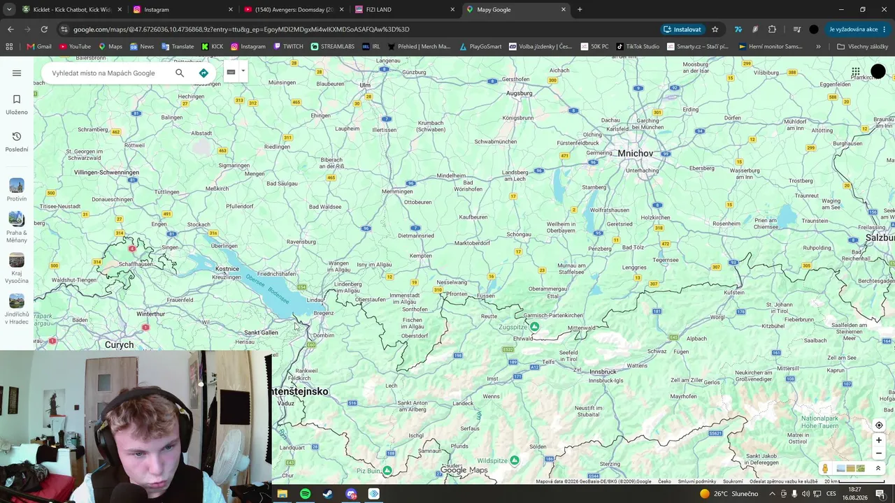
Task: Open the browser extensions puzzle icon
Action: click(772, 29)
